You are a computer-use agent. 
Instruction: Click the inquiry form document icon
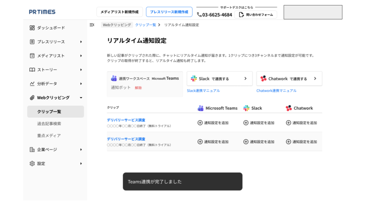(x=241, y=15)
